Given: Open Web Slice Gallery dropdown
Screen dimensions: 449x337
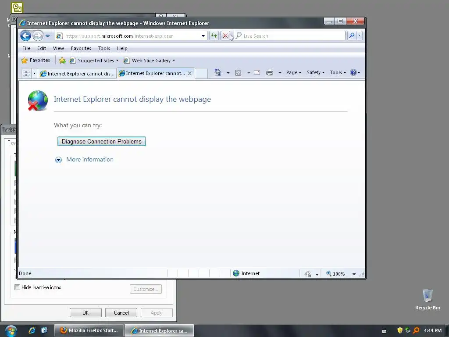Looking at the screenshot, I should [150, 61].
